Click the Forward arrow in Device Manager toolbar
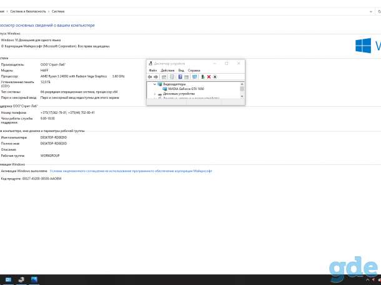The width and height of the screenshot is (381, 285). coord(156,77)
